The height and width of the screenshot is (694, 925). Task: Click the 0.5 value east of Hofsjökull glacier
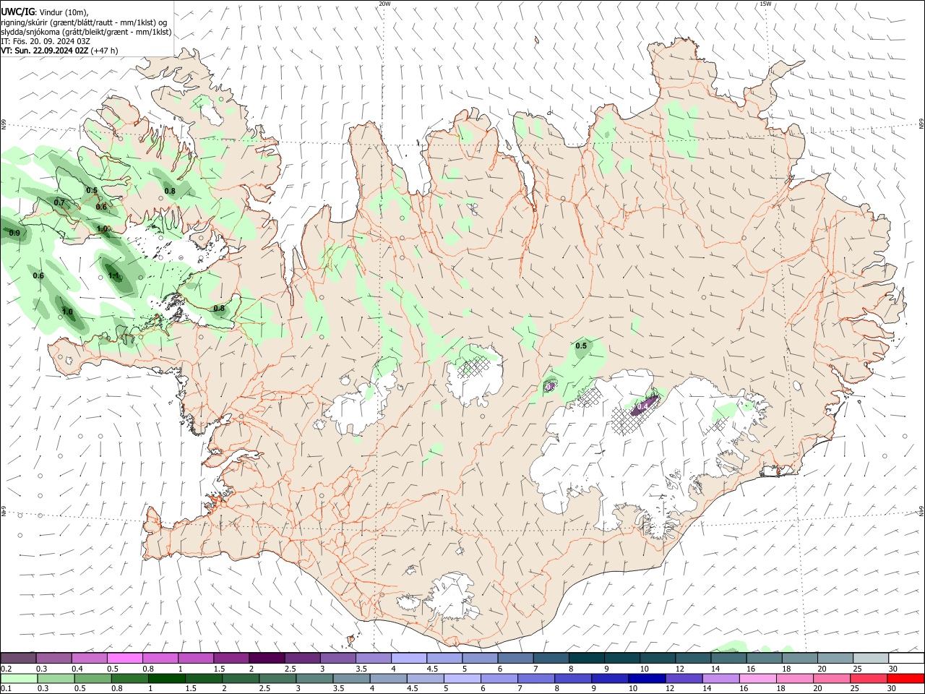581,346
